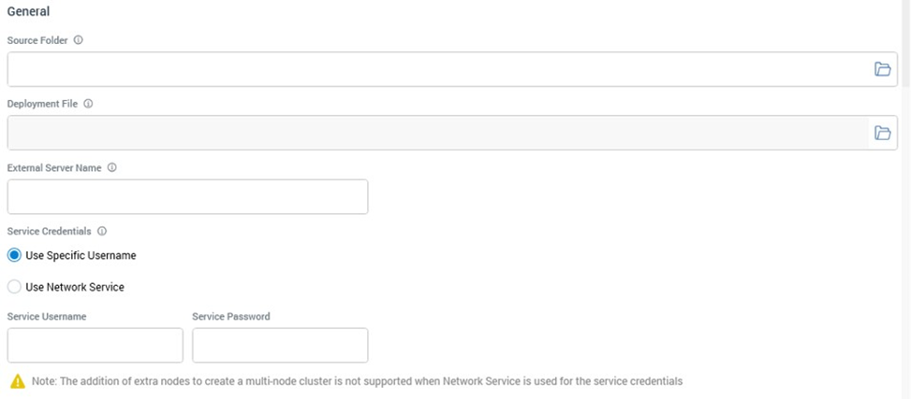Screen dimensions: 911x399
Task: Click the Source Folder label text
Action: (37, 40)
